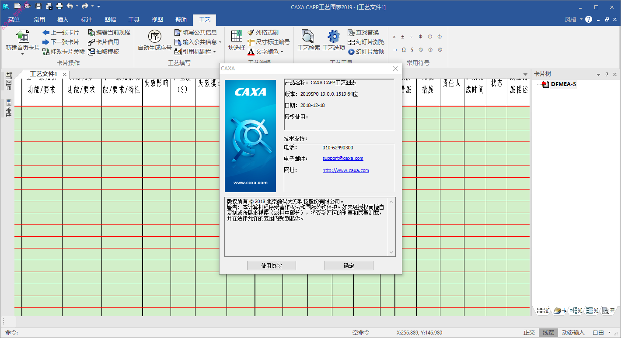Switch to the 视图 ribbon tab
The width and height of the screenshot is (621, 338).
click(157, 20)
